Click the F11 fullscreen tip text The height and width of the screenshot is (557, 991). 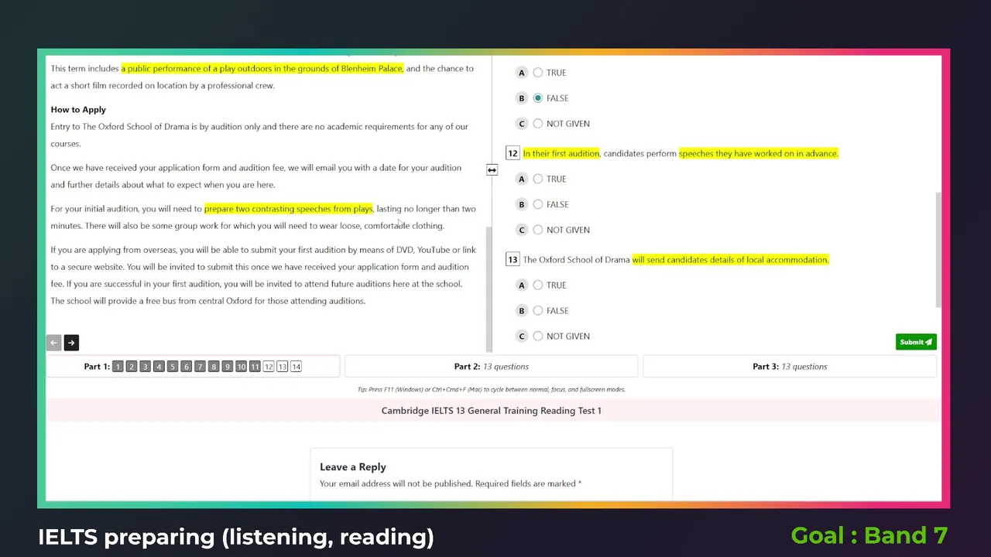click(491, 390)
